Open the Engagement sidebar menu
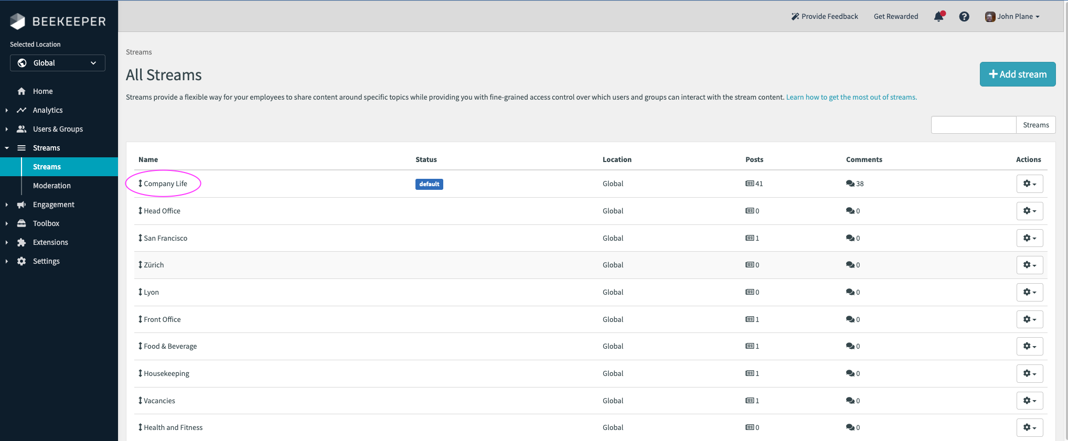Viewport: 1068px width, 441px height. click(x=54, y=205)
